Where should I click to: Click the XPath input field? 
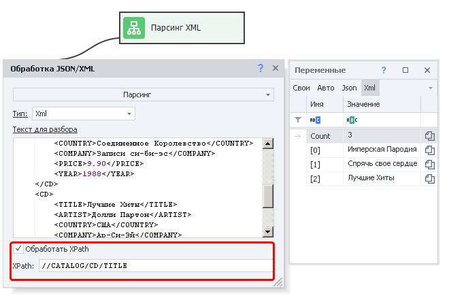155,265
